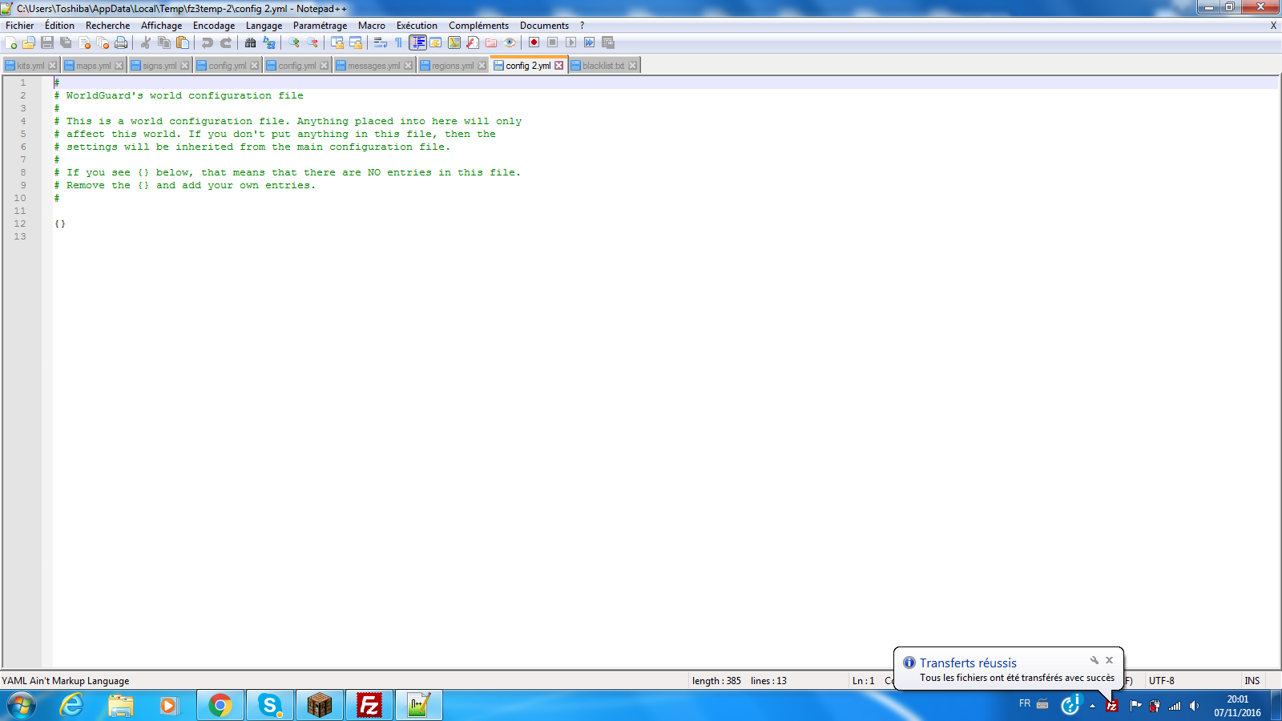Toggle synchronized horizontal scrolling

point(356,42)
